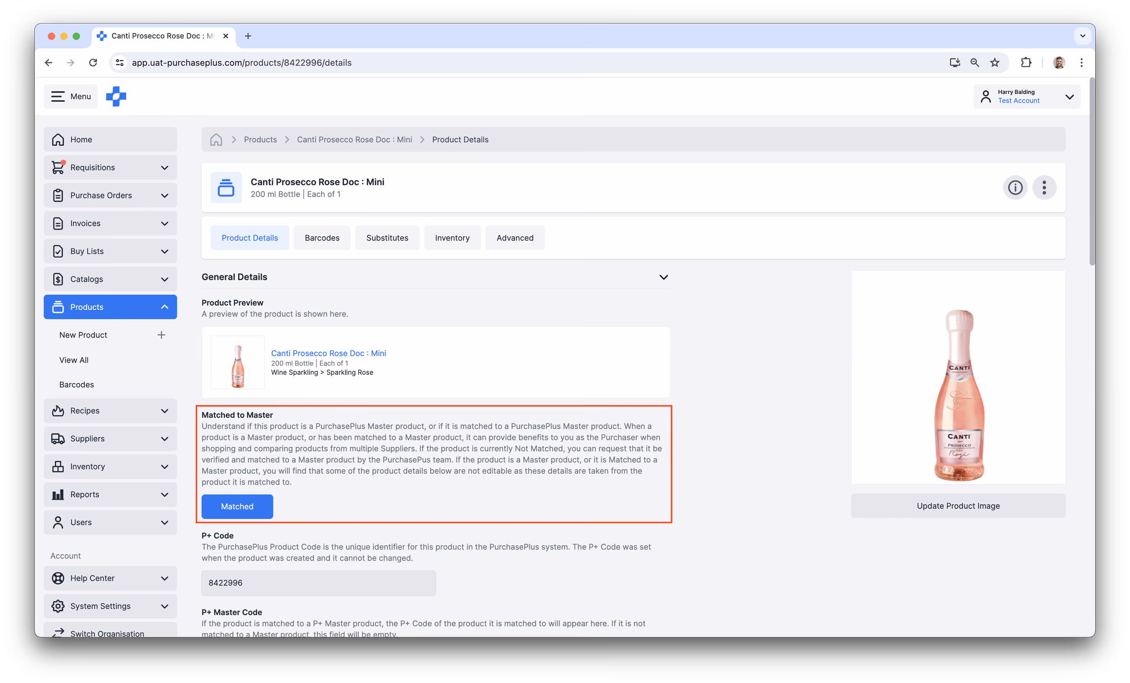The width and height of the screenshot is (1130, 683).
Task: Click the Reports bar chart icon
Action: click(x=58, y=494)
